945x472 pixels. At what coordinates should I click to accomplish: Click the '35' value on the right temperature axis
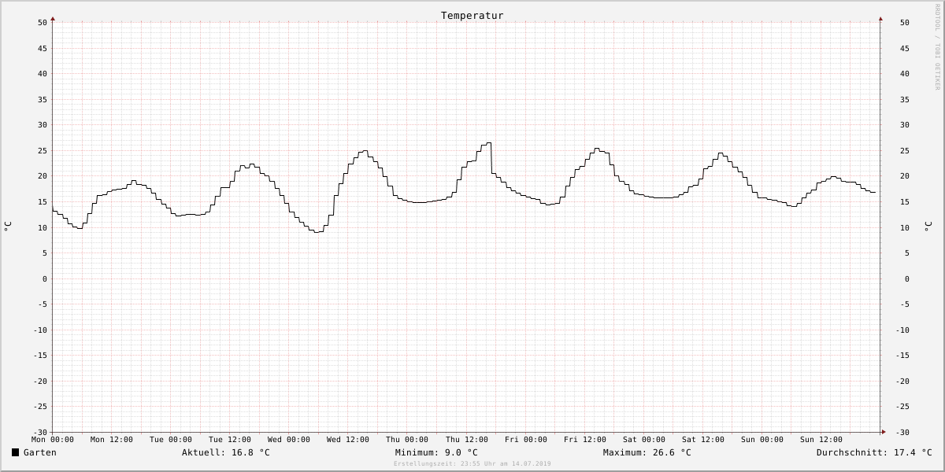click(905, 100)
